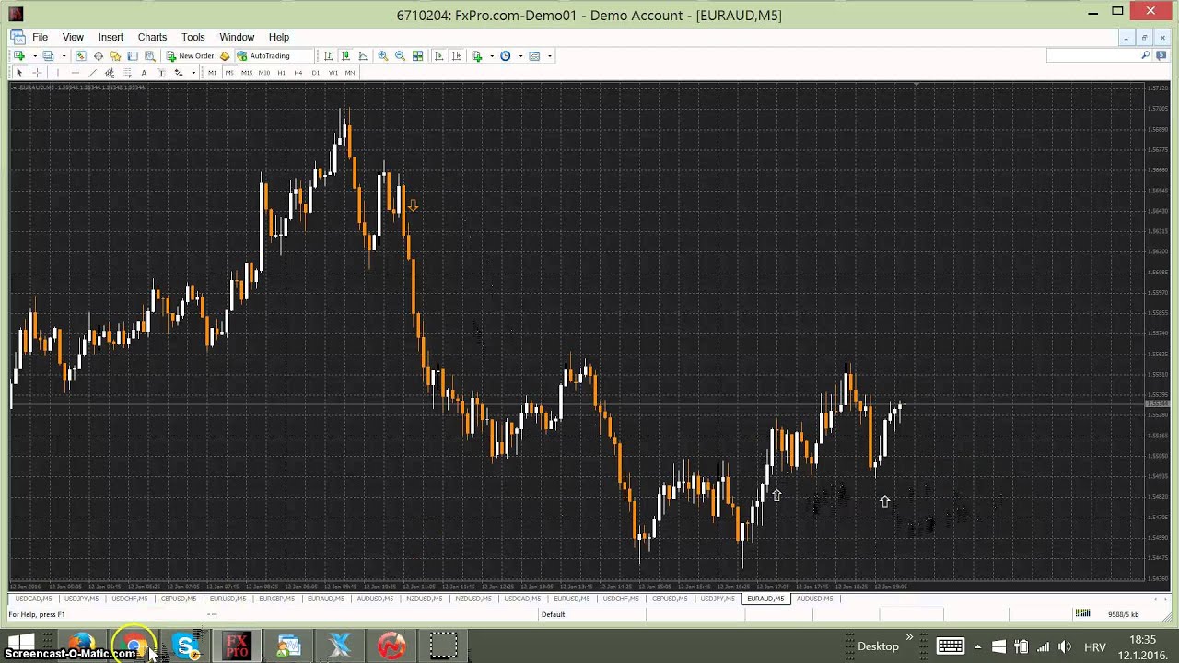Click the 'Default' profile in status bar

click(x=553, y=614)
